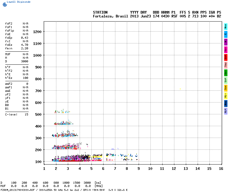The image size is (236, 192).
Task: Click the RSF program value in header
Action: [174, 16]
